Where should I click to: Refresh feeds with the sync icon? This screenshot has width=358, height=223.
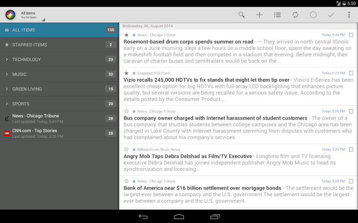point(295,15)
